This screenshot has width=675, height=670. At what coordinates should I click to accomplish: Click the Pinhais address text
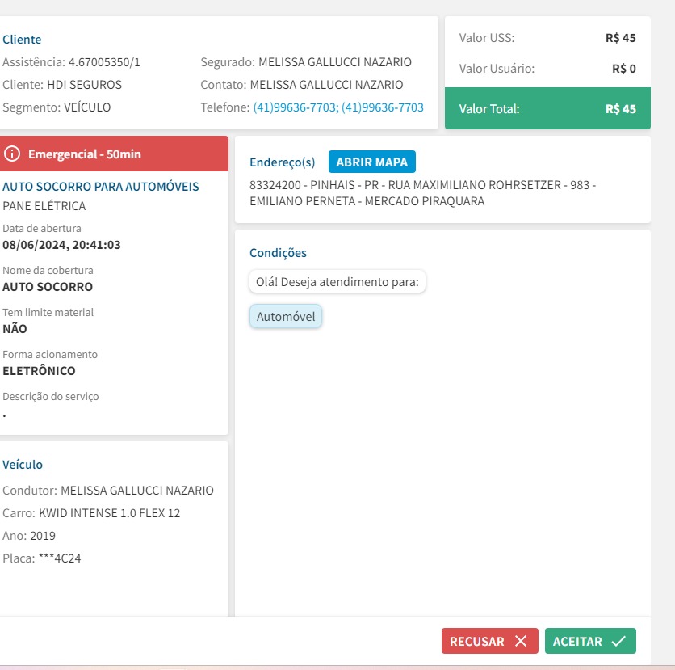pyautogui.click(x=422, y=193)
